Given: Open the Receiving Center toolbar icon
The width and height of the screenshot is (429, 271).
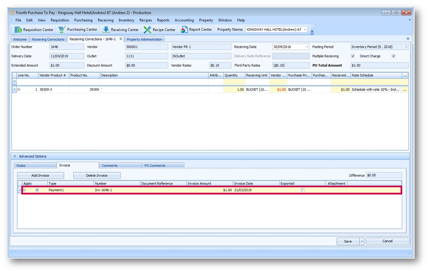Looking at the screenshot, I should [x=106, y=30].
